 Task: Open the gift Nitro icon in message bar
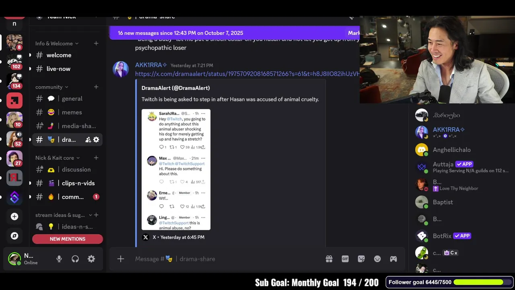[329, 259]
